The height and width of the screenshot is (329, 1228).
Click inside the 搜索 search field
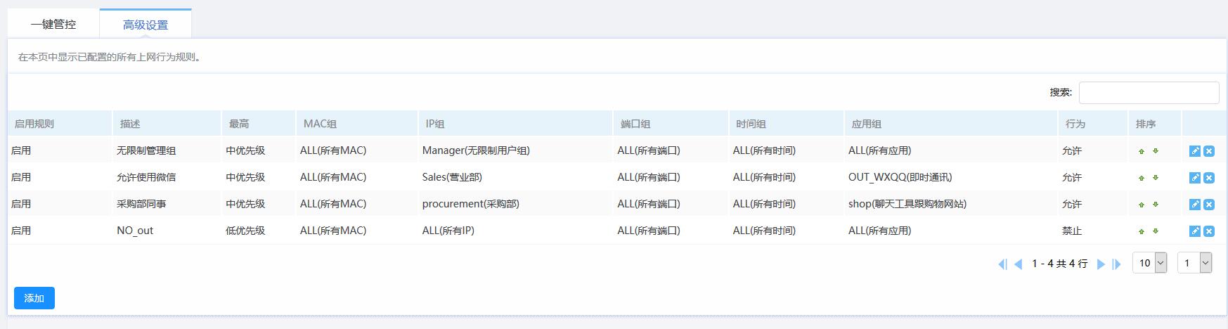coord(1149,93)
